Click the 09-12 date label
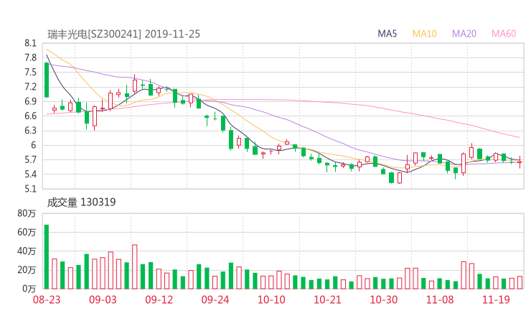The image size is (531, 316). (x=159, y=299)
